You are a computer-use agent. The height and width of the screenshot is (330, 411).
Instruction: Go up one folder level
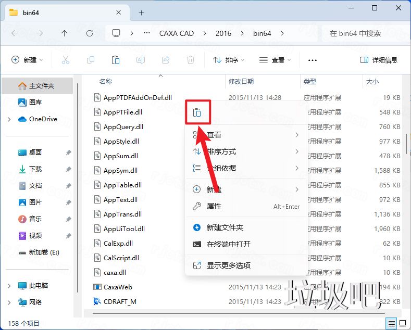tap(64, 33)
